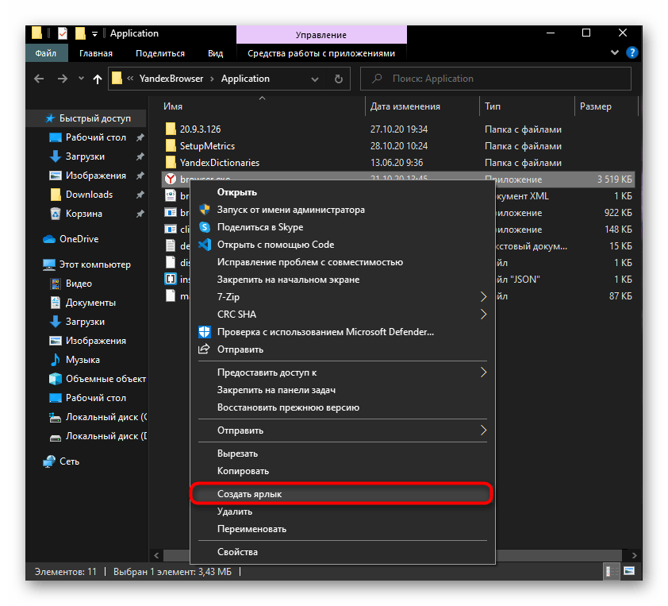Open the help question mark icon

pyautogui.click(x=632, y=52)
